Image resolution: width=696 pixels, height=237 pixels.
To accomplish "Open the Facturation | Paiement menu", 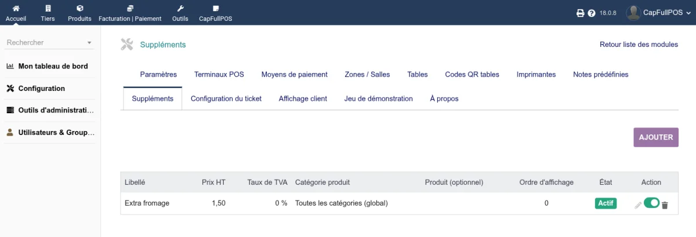I will pos(130,13).
